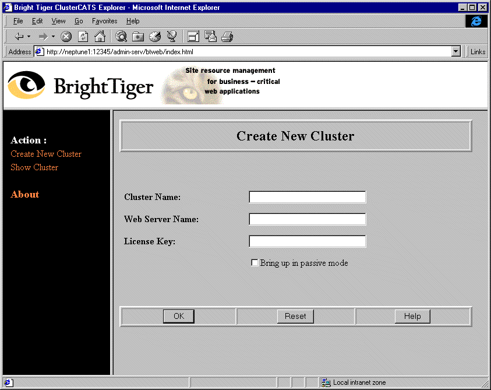
Task: Toggle the Fullscreen toolbar icon
Action: (x=193, y=37)
